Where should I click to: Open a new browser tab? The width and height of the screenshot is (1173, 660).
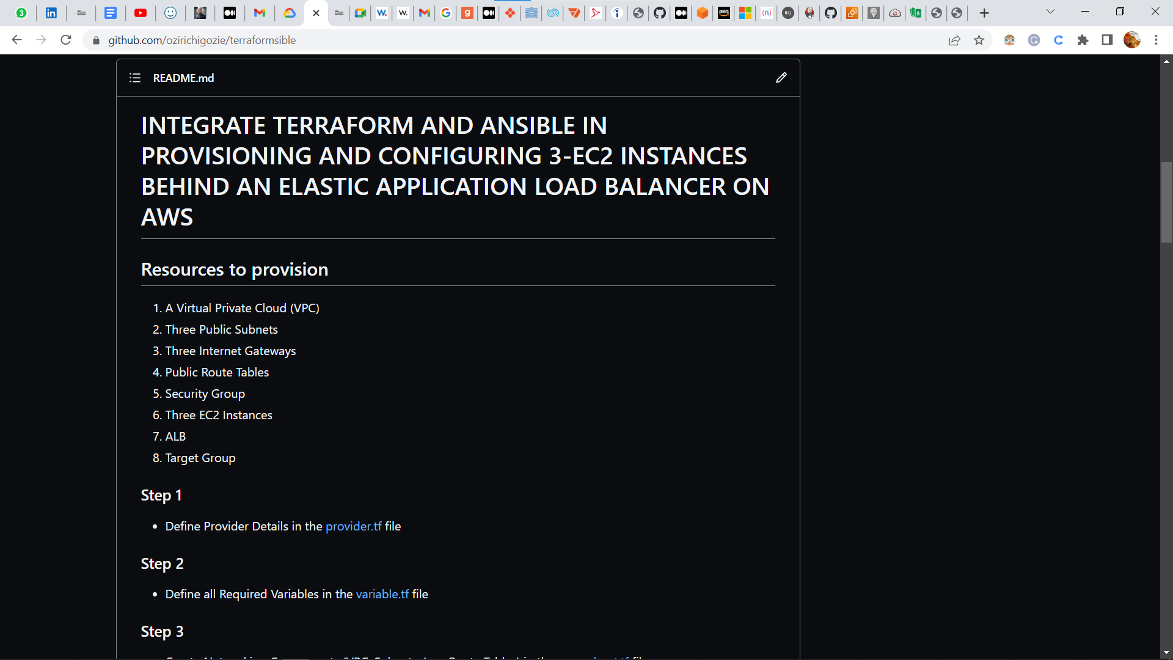[984, 13]
